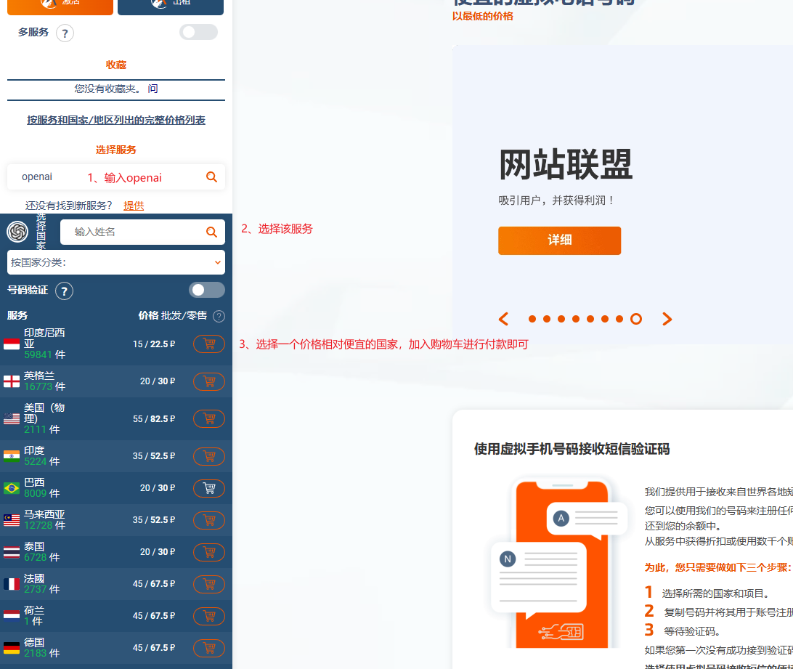Toggle the 多服务 multi-service switch
This screenshot has width=793, height=669.
click(198, 32)
